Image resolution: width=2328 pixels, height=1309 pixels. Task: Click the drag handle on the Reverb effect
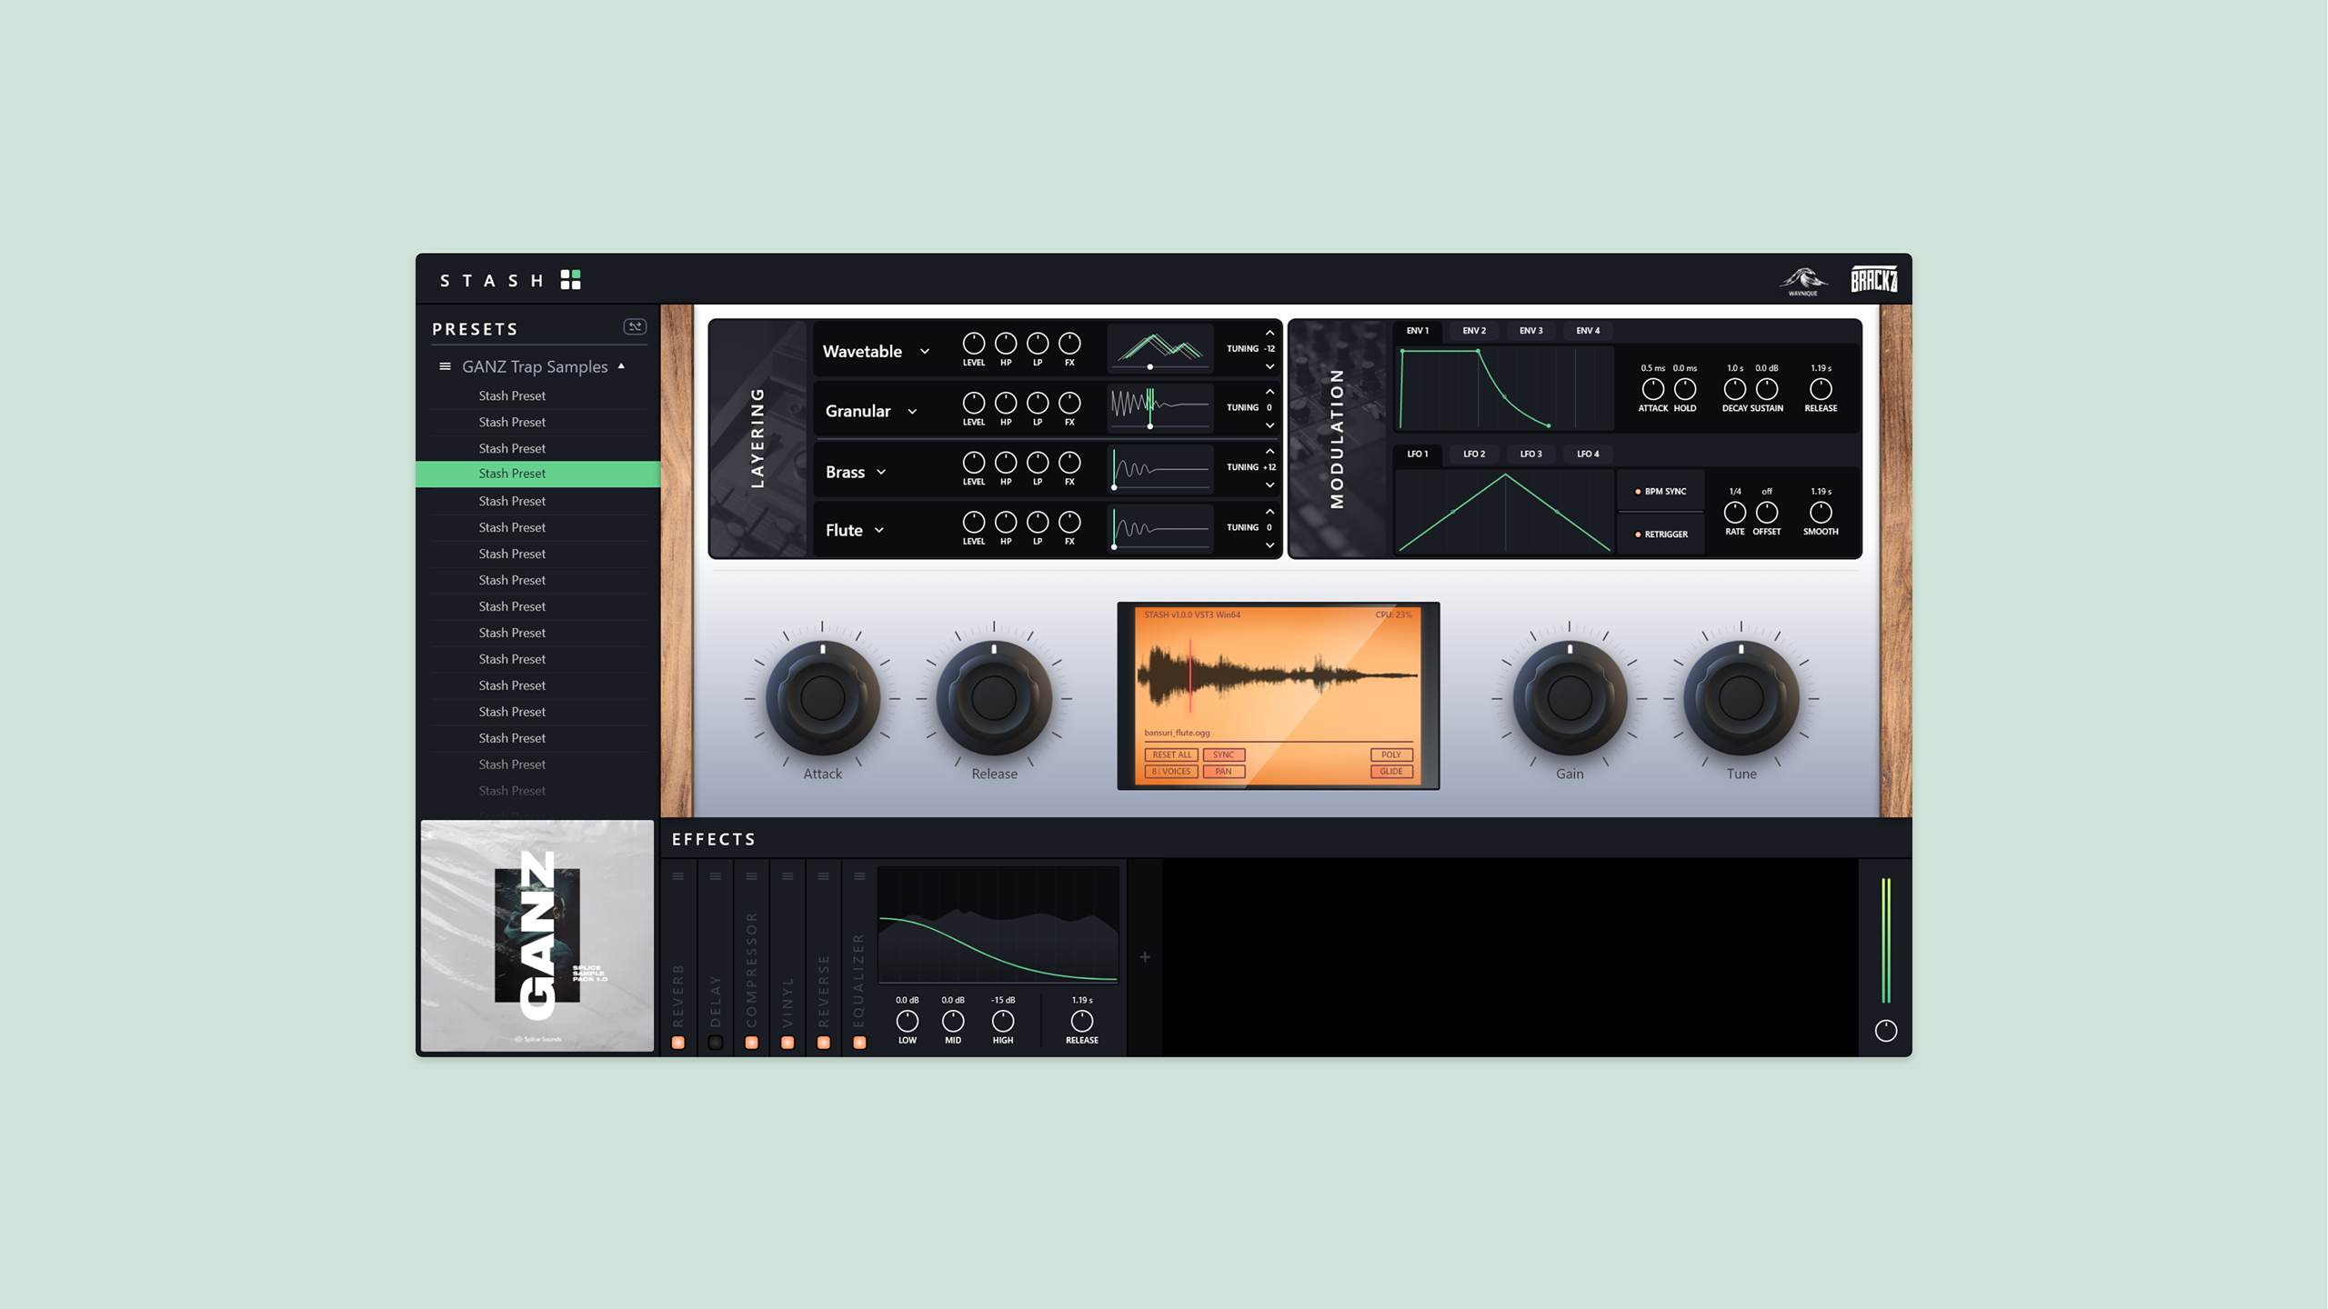click(677, 875)
